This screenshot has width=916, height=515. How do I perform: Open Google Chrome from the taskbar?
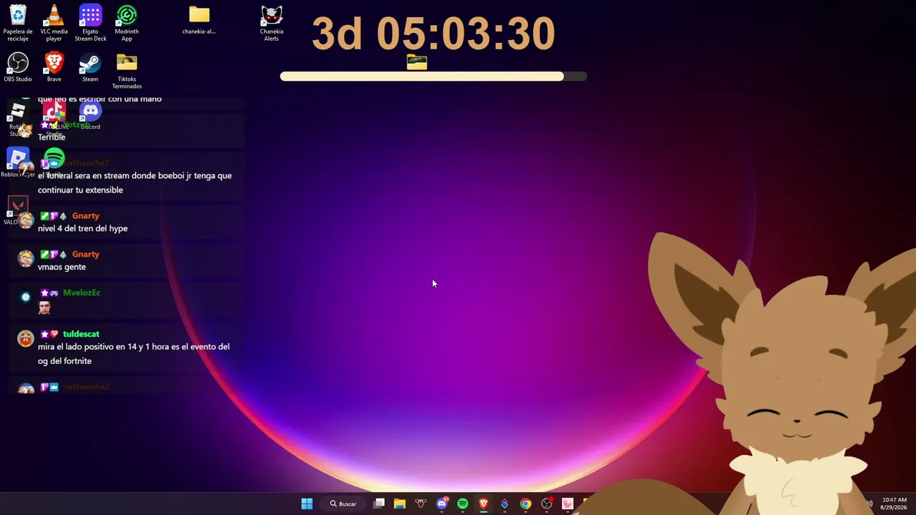tap(525, 504)
